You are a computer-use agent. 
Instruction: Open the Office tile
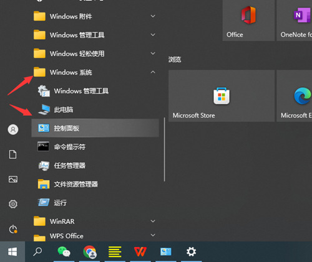(x=248, y=21)
